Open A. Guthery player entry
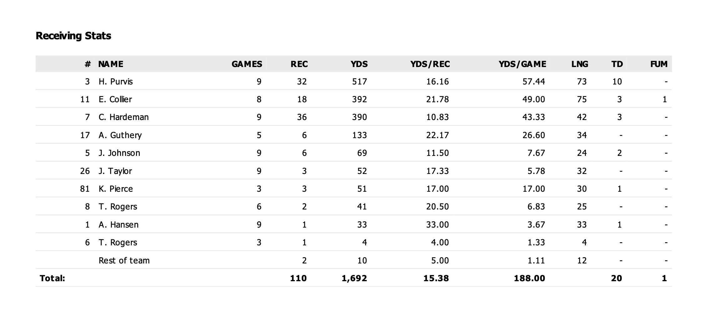This screenshot has width=721, height=318. coord(120,135)
